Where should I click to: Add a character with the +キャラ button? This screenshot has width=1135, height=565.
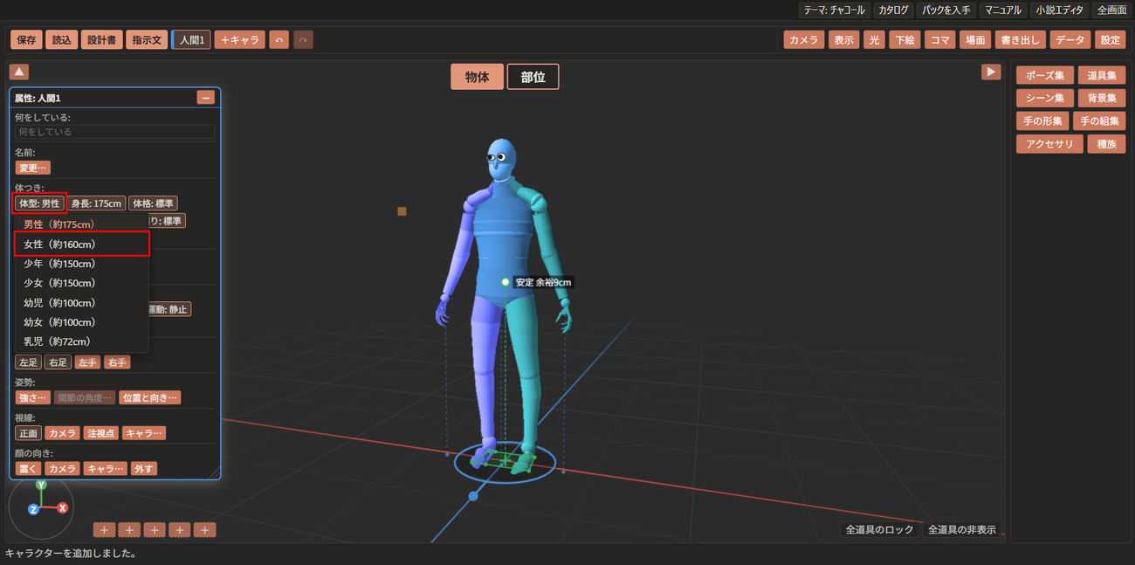[239, 40]
